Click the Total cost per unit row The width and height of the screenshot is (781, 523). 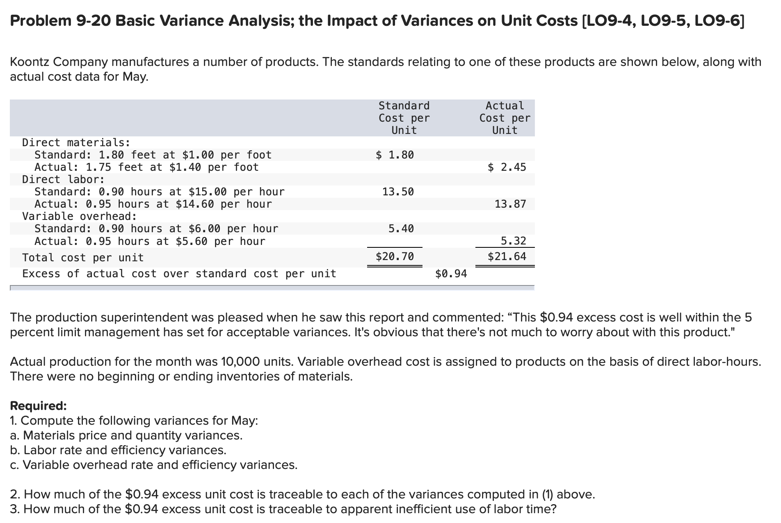83,257
